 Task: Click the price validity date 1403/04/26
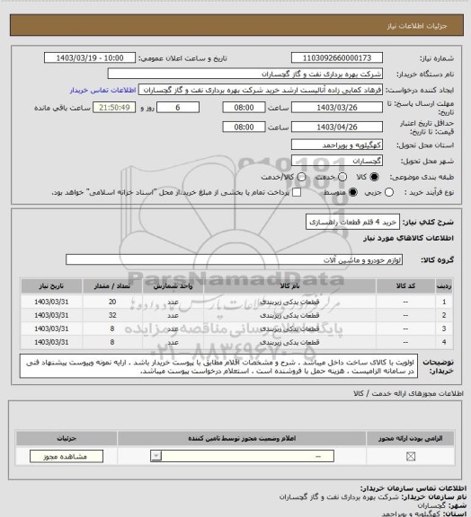click(x=337, y=127)
